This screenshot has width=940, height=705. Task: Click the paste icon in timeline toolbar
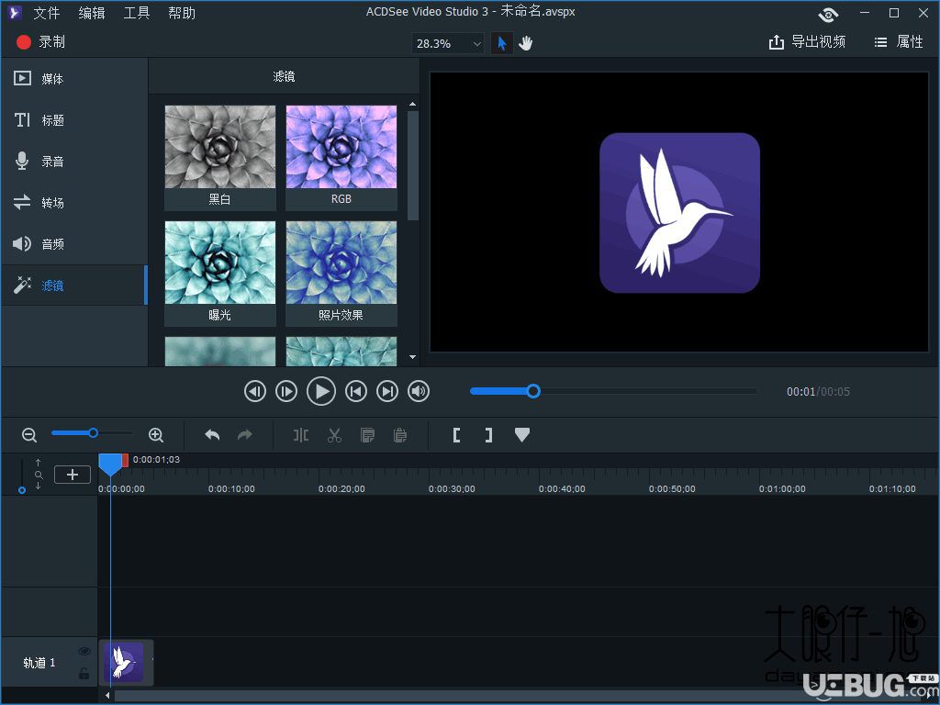point(400,434)
